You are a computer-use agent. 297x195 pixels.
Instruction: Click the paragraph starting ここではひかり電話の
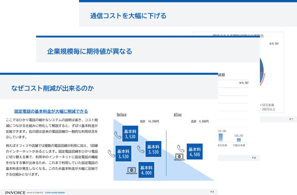coord(52,128)
